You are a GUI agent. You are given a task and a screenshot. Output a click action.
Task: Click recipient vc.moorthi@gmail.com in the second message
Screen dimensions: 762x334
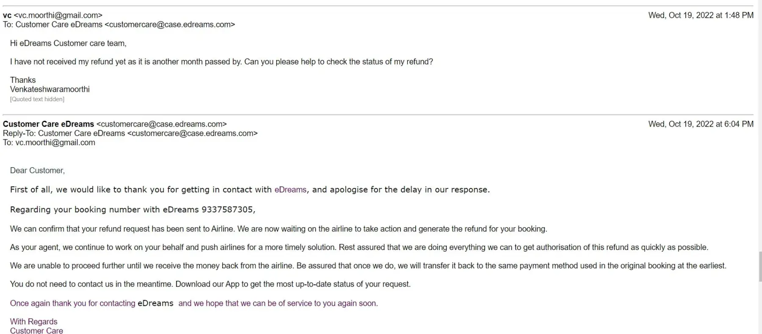coord(55,143)
